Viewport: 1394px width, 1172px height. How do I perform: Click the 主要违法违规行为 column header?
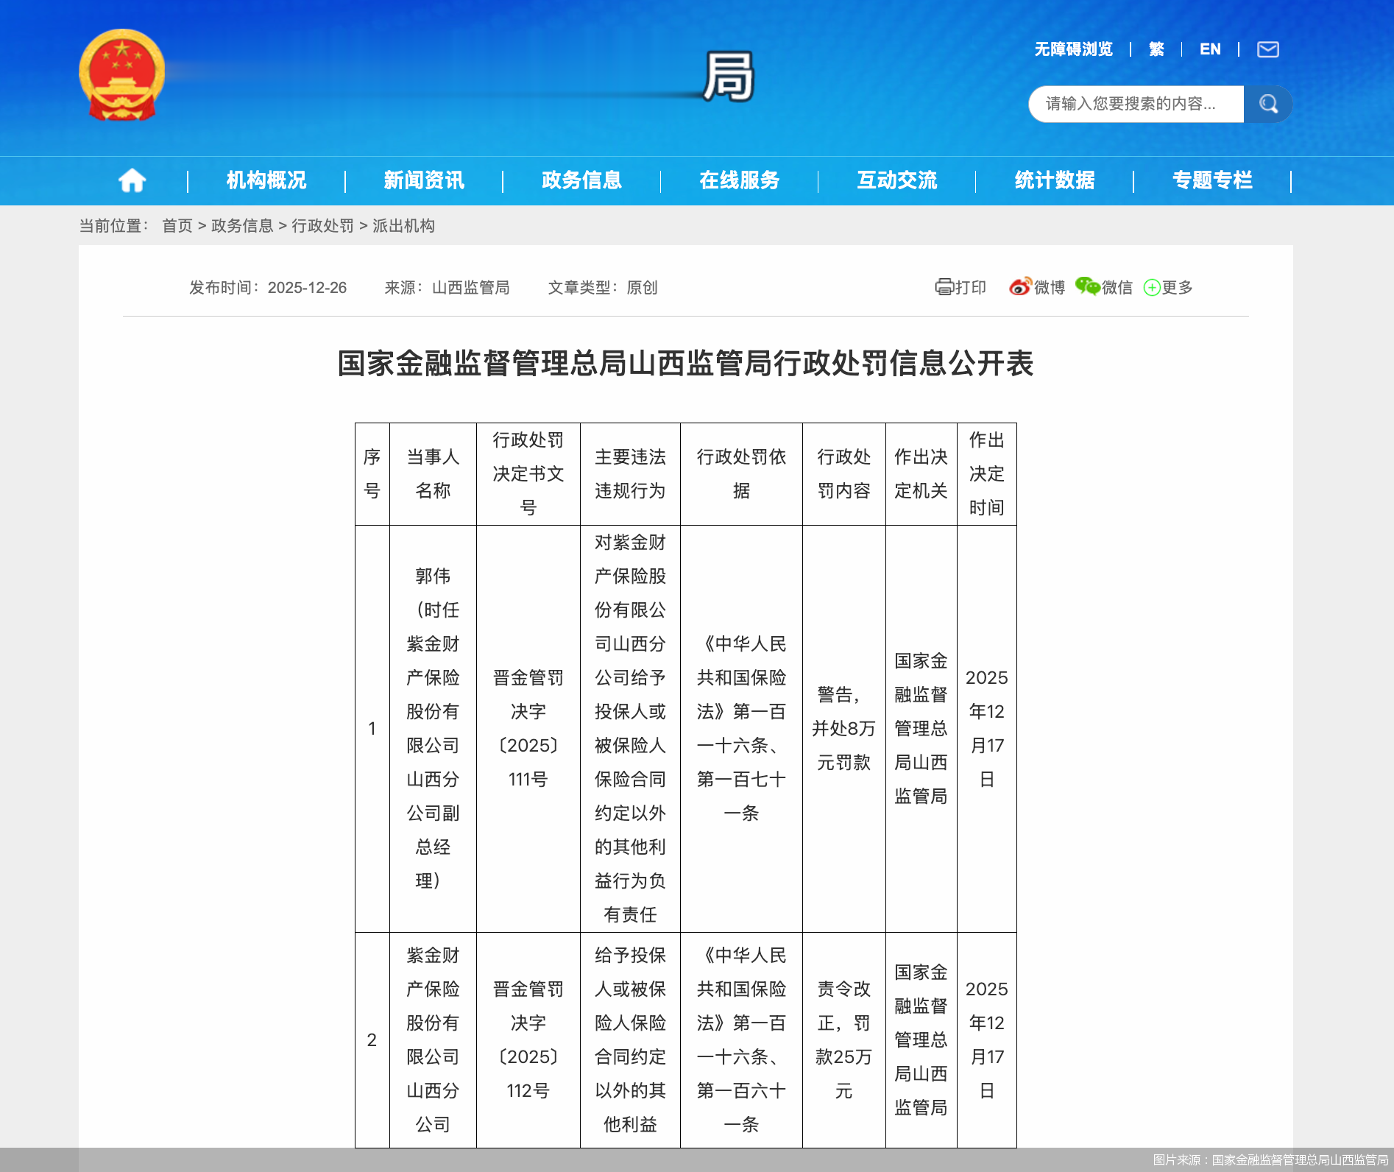pos(630,474)
